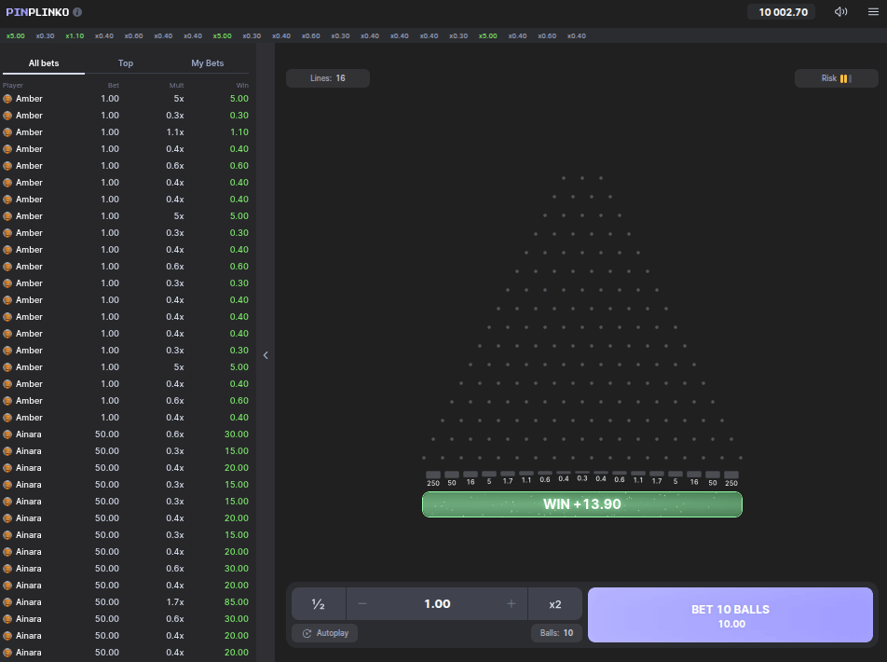The image size is (887, 662).
Task: Switch to the My Bets tab
Action: click(207, 63)
